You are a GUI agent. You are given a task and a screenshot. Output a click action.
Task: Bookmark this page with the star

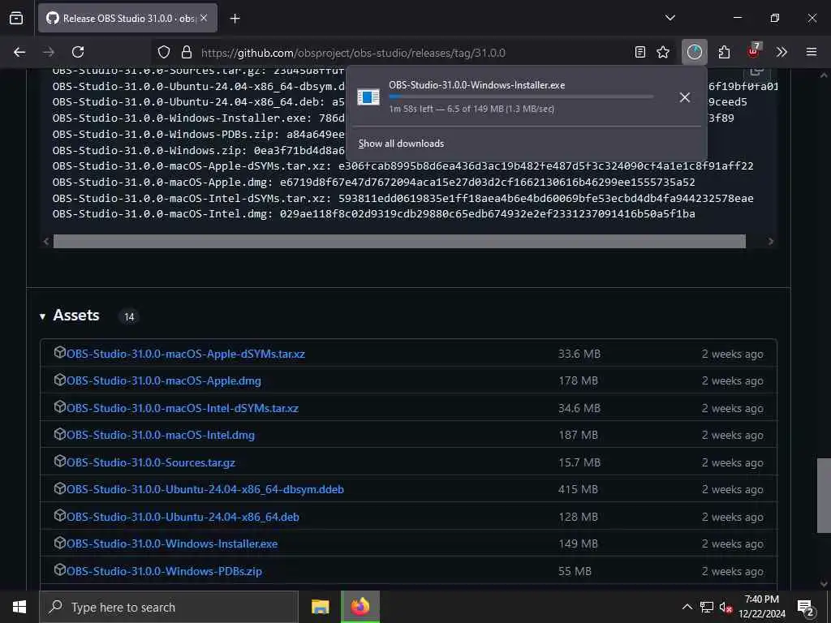(663, 52)
